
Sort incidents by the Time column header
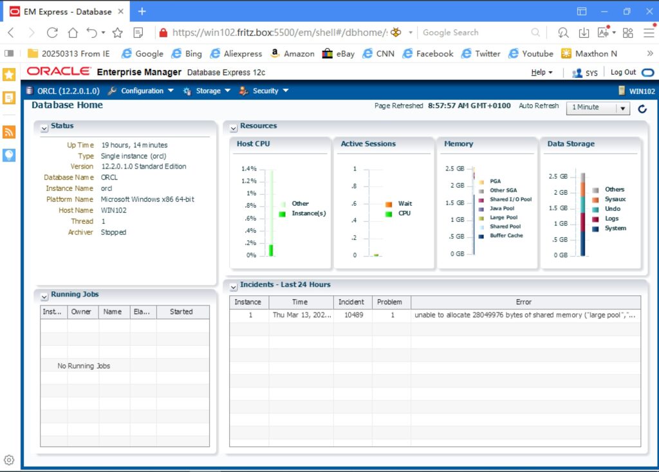tap(300, 302)
